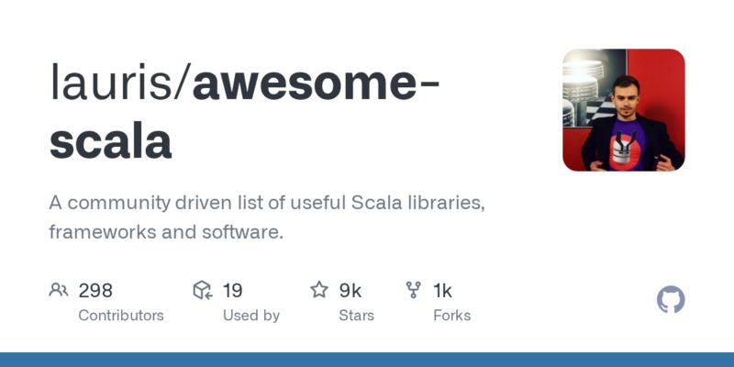734x367 pixels.
Task: Click the Used by package icon
Action: tap(203, 291)
